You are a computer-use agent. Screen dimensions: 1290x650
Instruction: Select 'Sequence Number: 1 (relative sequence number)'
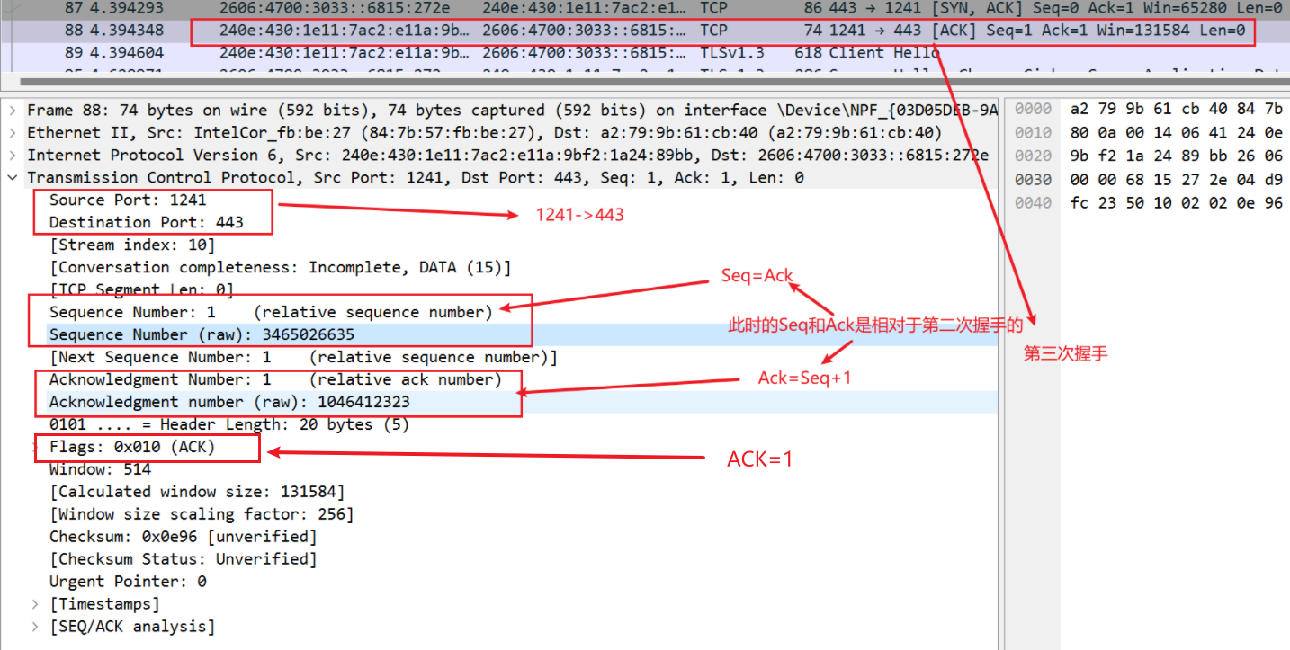(271, 312)
